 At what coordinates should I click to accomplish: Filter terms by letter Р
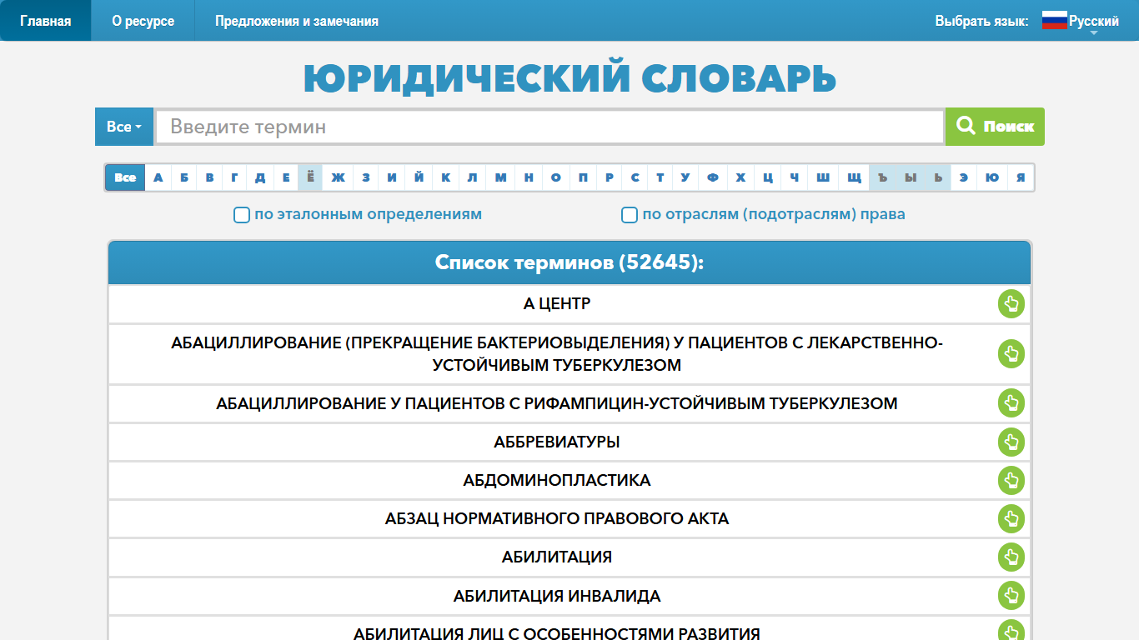tap(609, 177)
